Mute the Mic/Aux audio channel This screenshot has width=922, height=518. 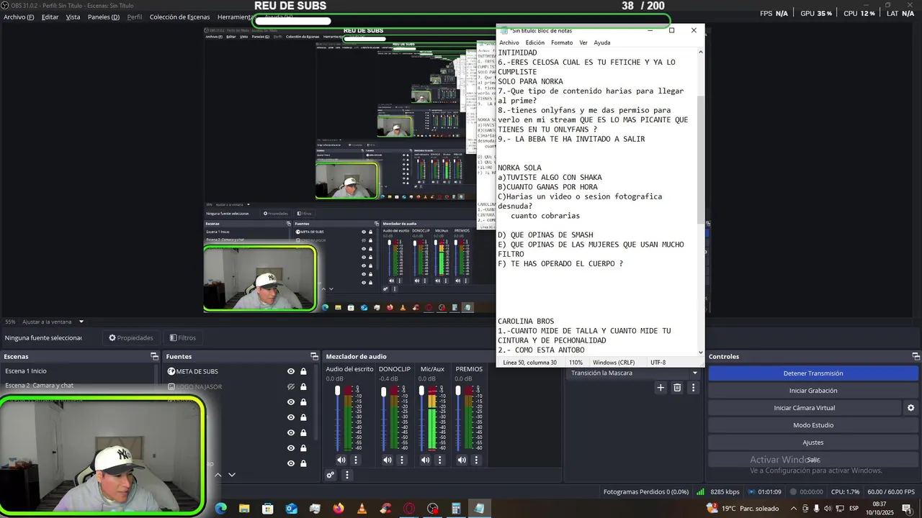point(425,460)
